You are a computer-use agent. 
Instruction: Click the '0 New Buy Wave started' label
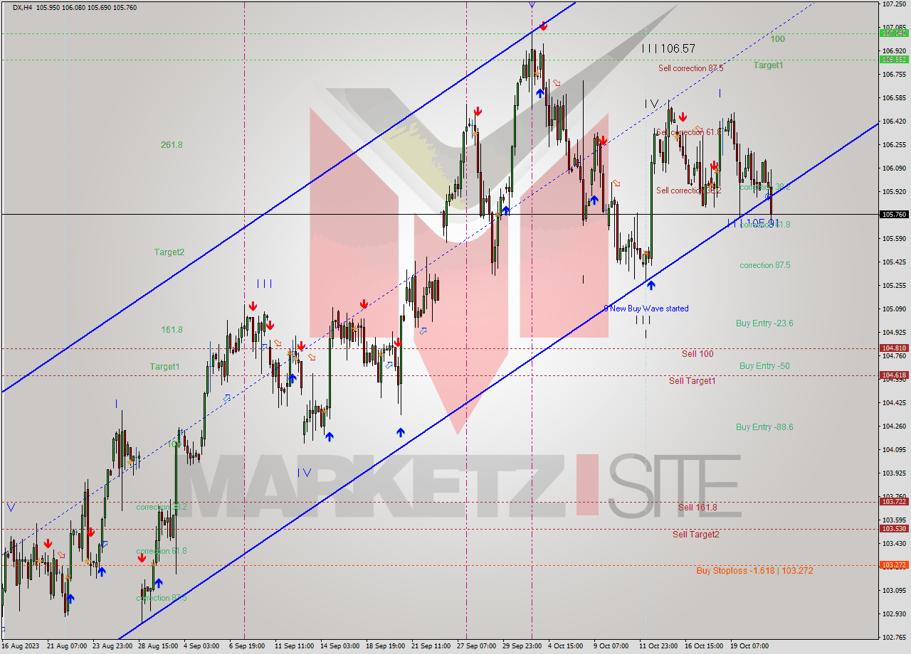tap(646, 309)
